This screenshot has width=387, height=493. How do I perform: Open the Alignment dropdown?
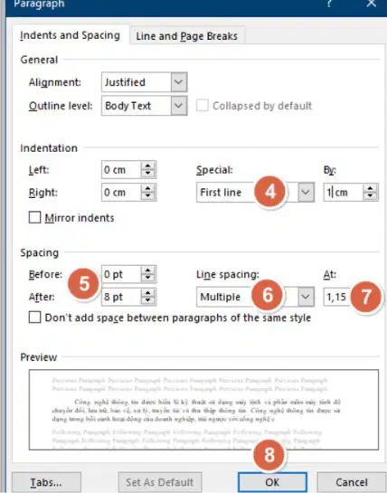pos(178,82)
